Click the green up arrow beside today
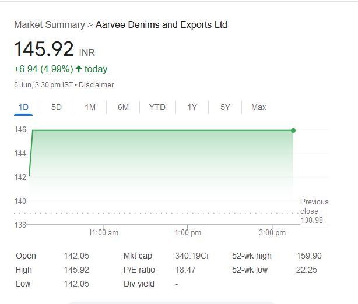 pos(79,69)
